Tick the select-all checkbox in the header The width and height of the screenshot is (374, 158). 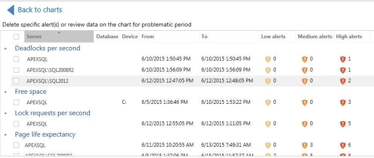[x=16, y=37]
